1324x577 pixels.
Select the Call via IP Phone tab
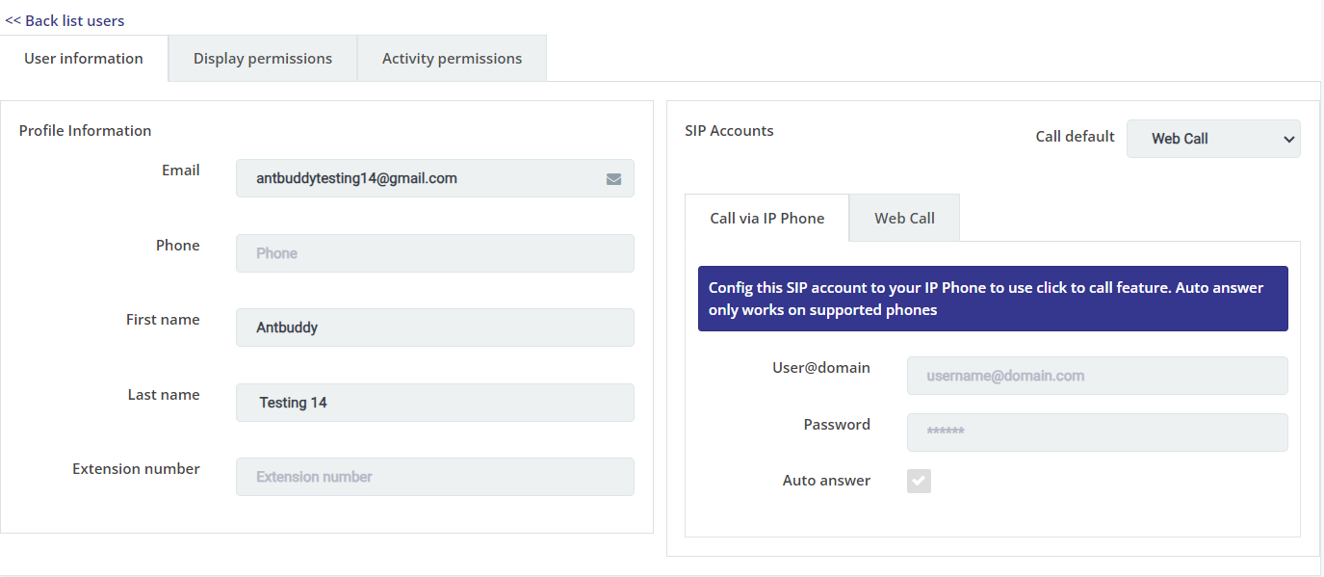766,219
